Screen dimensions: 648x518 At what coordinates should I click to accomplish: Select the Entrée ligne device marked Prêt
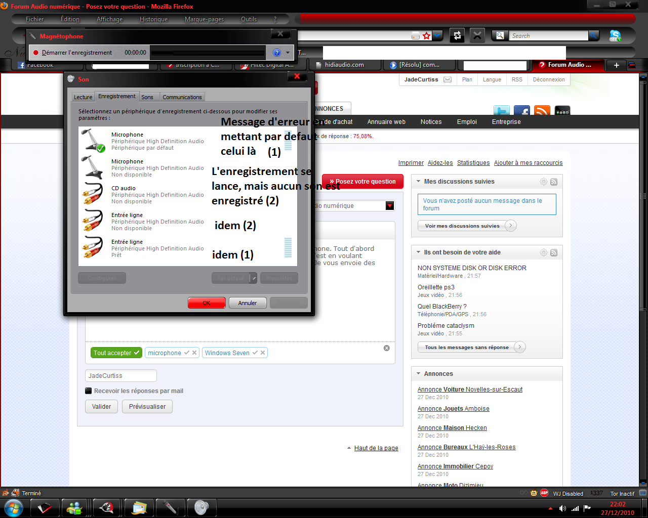click(x=188, y=248)
